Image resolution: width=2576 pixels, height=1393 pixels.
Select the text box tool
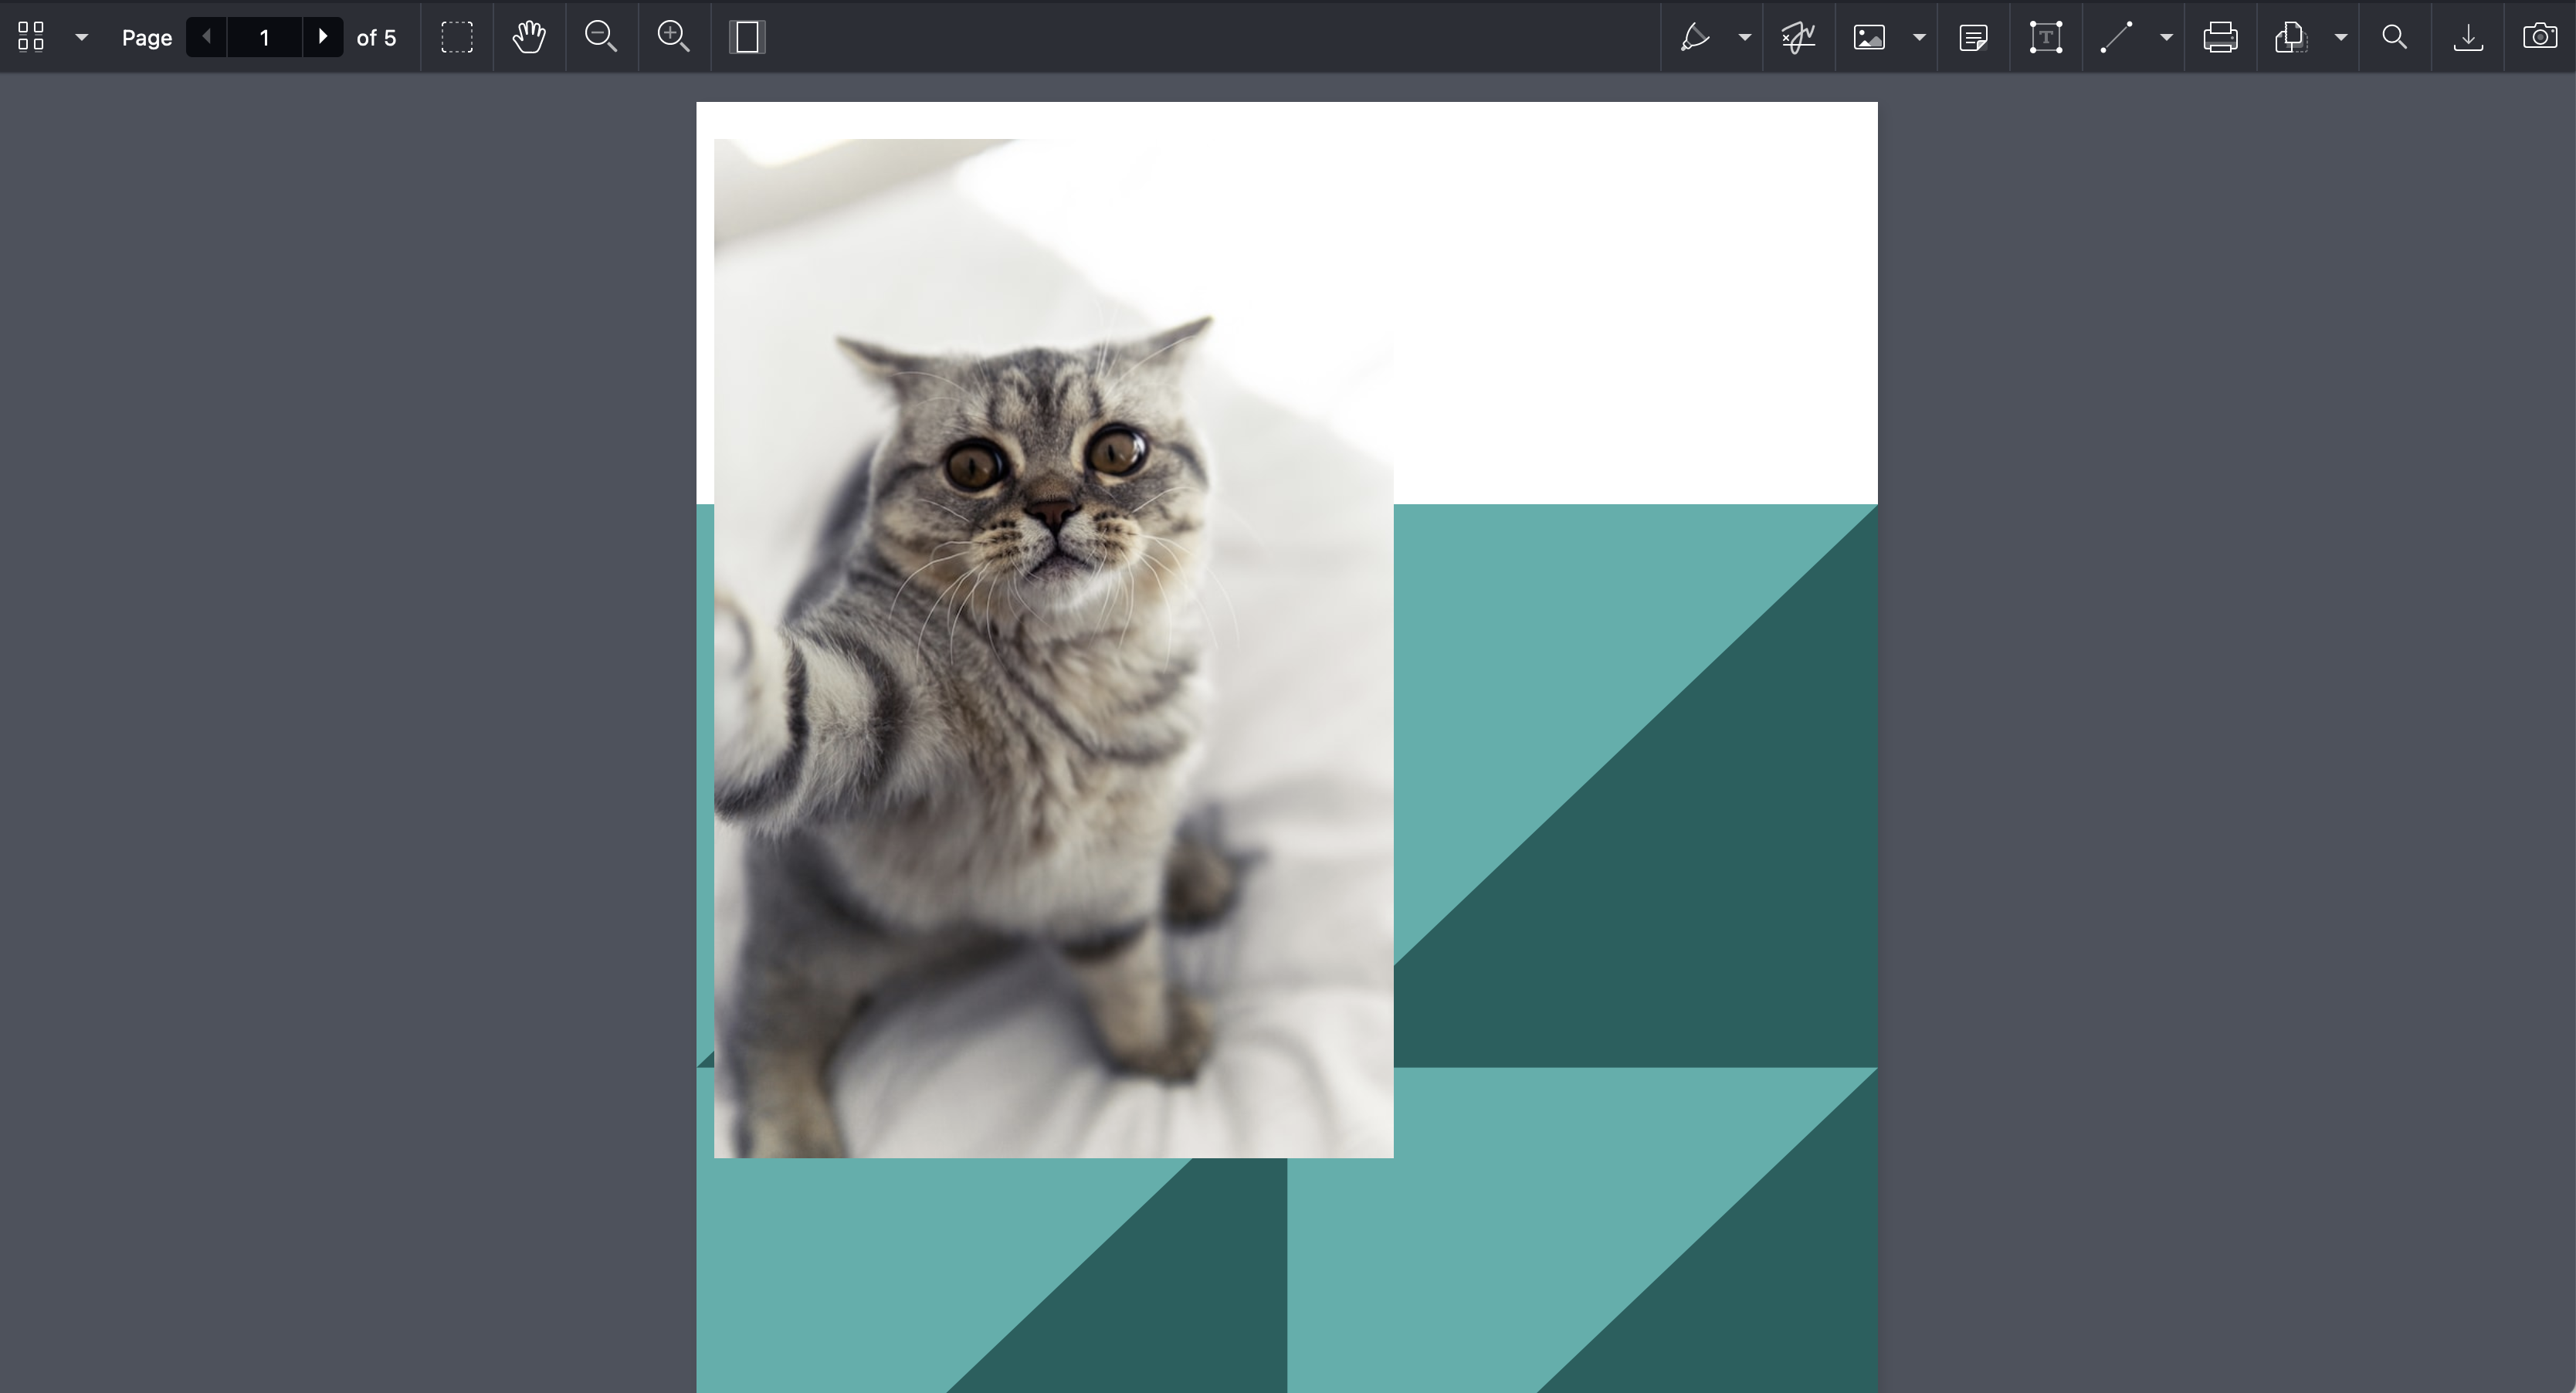click(2046, 37)
